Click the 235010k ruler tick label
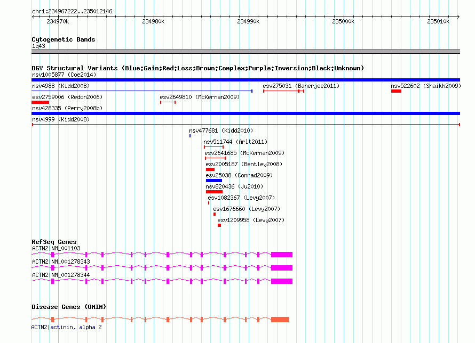Image resolution: width=475 pixels, height=343 pixels. click(x=438, y=21)
